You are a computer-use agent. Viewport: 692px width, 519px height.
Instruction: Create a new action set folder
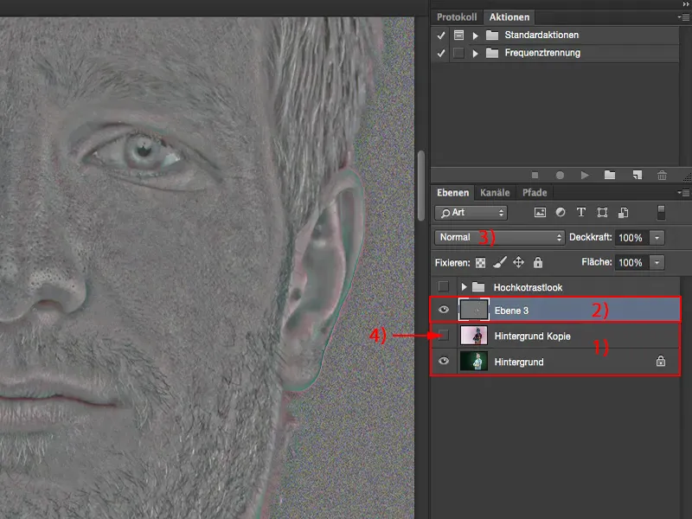click(x=610, y=176)
